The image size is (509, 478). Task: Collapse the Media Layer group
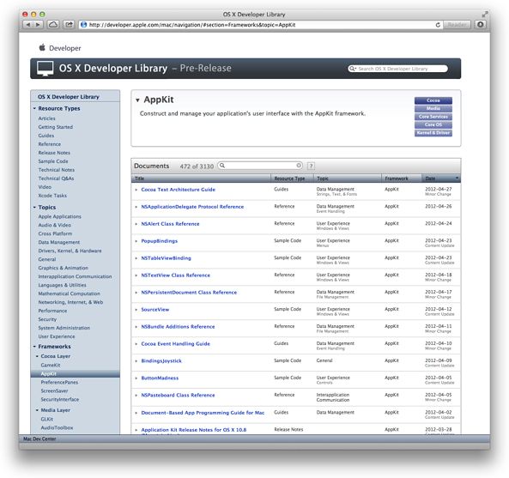tap(37, 410)
